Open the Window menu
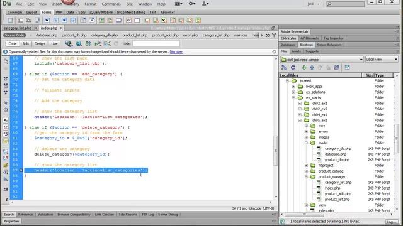Screen dimensions: 403x226 [x=145, y=4]
